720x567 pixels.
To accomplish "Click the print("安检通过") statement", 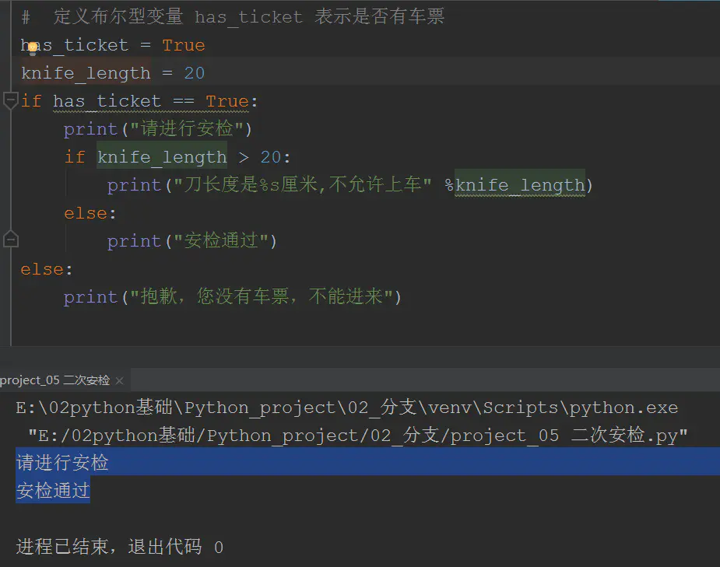I will [192, 241].
